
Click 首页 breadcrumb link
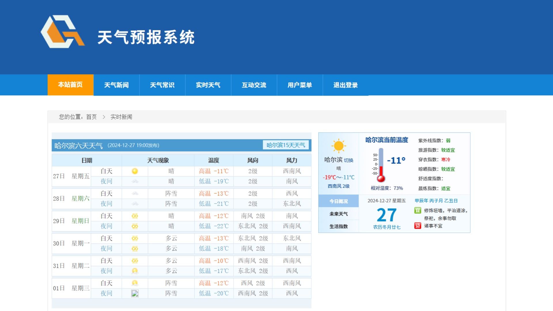pos(91,117)
